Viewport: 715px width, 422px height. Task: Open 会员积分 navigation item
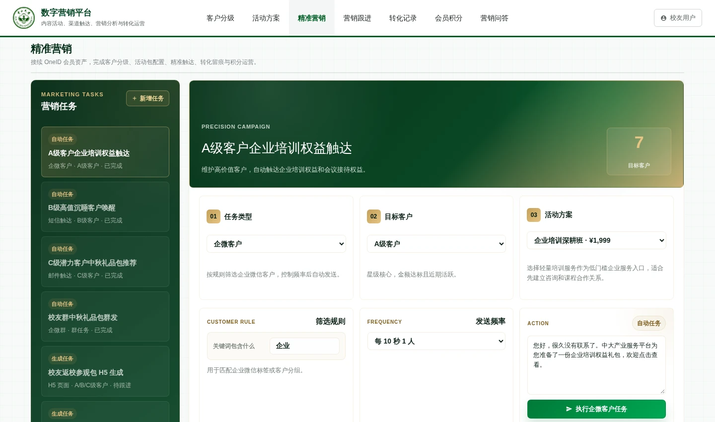[449, 18]
